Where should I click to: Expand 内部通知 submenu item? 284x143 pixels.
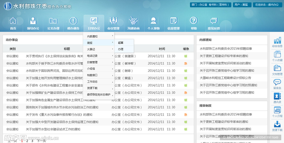[x=99, y=36]
